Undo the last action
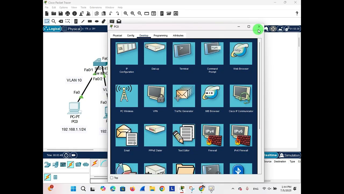The image size is (344, 194). [x=110, y=13]
